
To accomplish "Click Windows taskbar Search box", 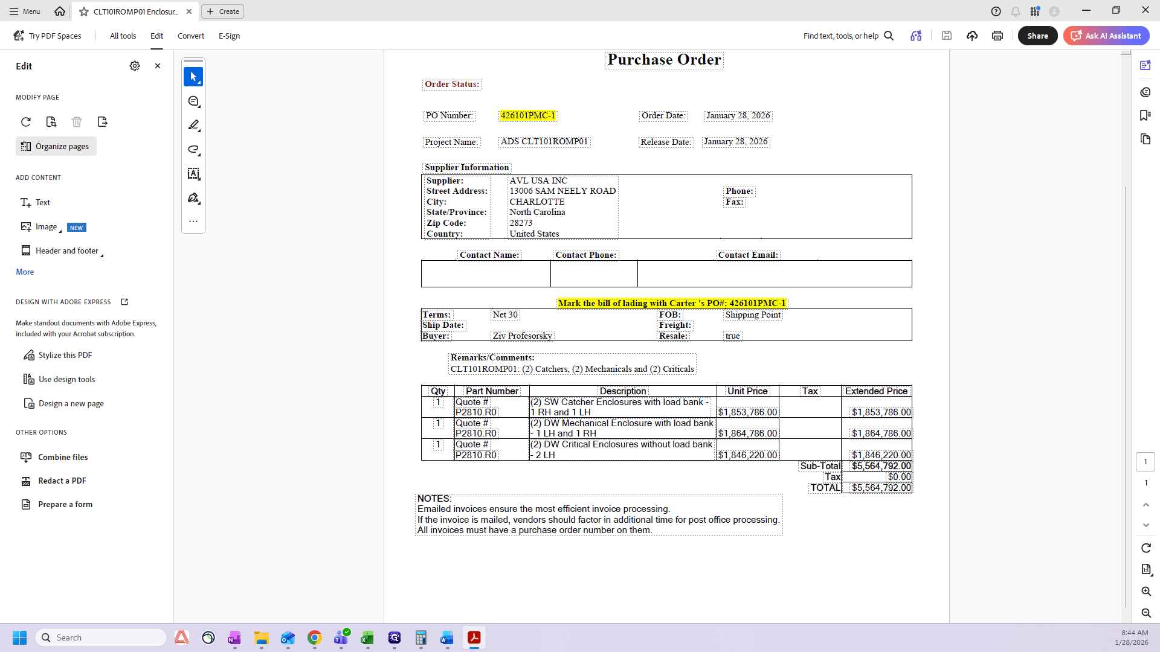I will [101, 638].
